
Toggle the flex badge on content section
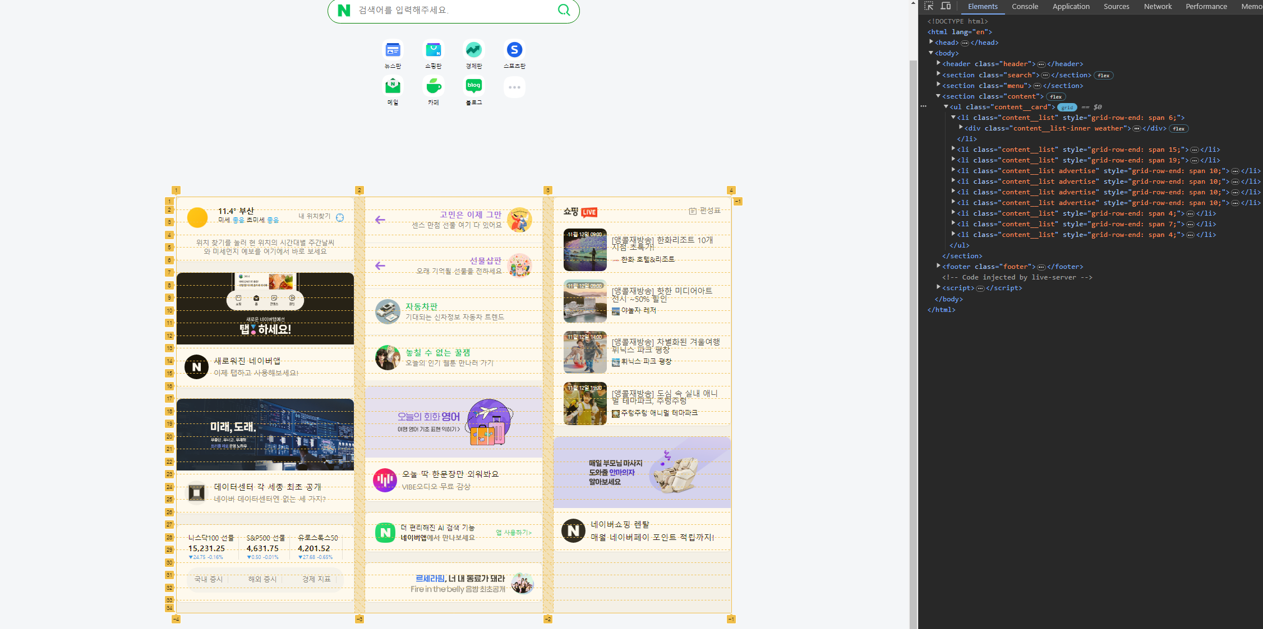(x=1055, y=97)
